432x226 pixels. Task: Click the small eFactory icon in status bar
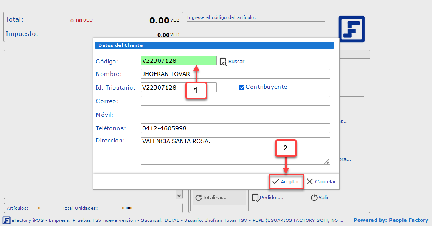click(x=6, y=220)
